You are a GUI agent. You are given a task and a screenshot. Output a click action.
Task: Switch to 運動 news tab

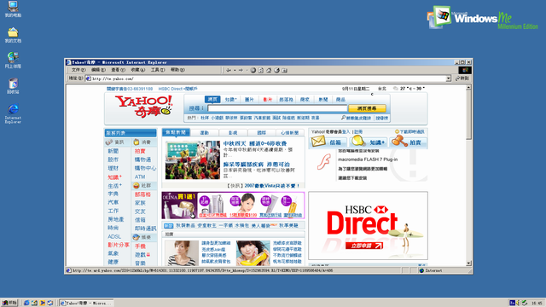205,133
